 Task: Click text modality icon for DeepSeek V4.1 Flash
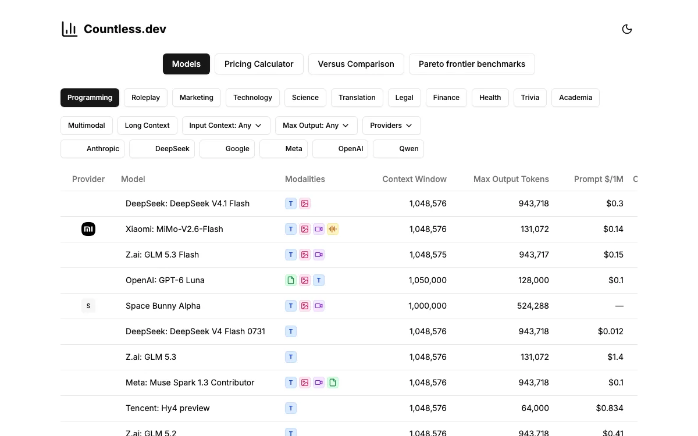click(291, 203)
